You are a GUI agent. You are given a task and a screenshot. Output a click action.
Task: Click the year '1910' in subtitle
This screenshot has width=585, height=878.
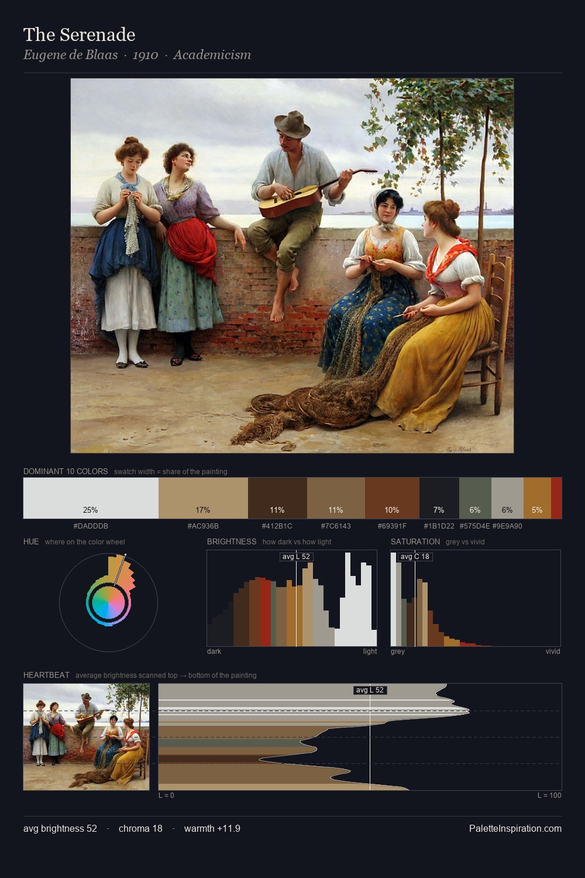[x=145, y=55]
